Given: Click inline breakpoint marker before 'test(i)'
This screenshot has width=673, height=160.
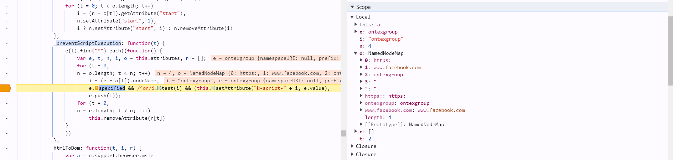Looking at the screenshot, I should click(x=160, y=88).
